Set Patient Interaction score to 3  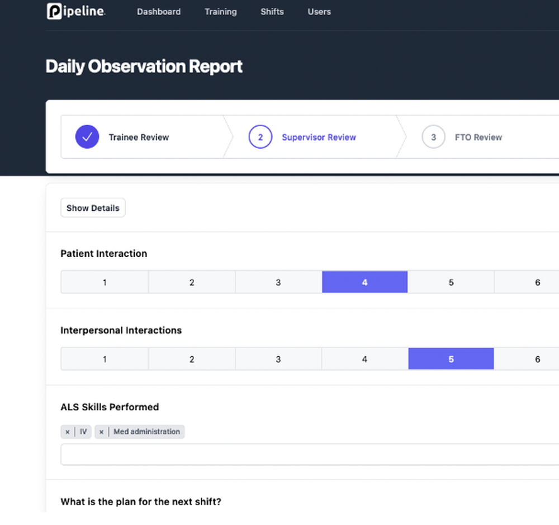point(278,282)
